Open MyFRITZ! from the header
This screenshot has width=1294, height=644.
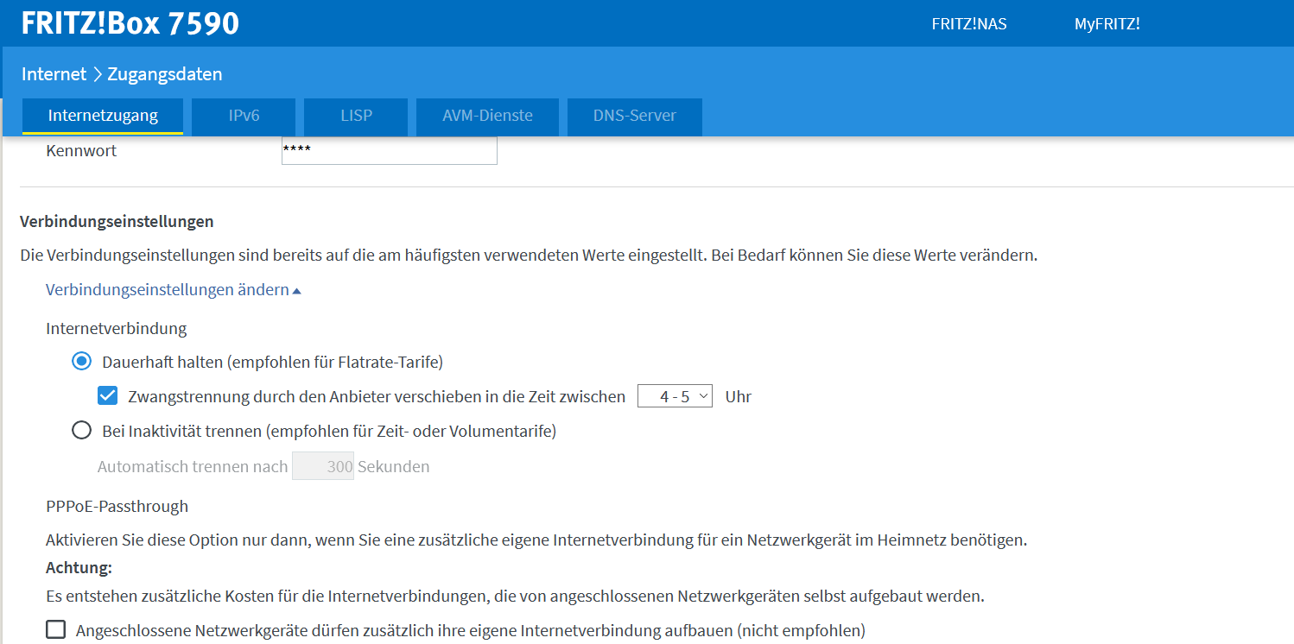click(x=1107, y=24)
